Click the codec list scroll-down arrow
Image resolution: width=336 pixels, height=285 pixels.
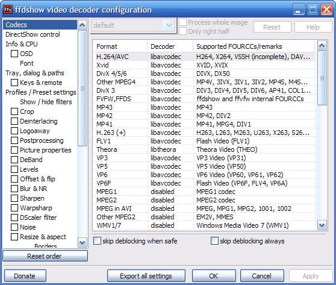tap(322, 225)
